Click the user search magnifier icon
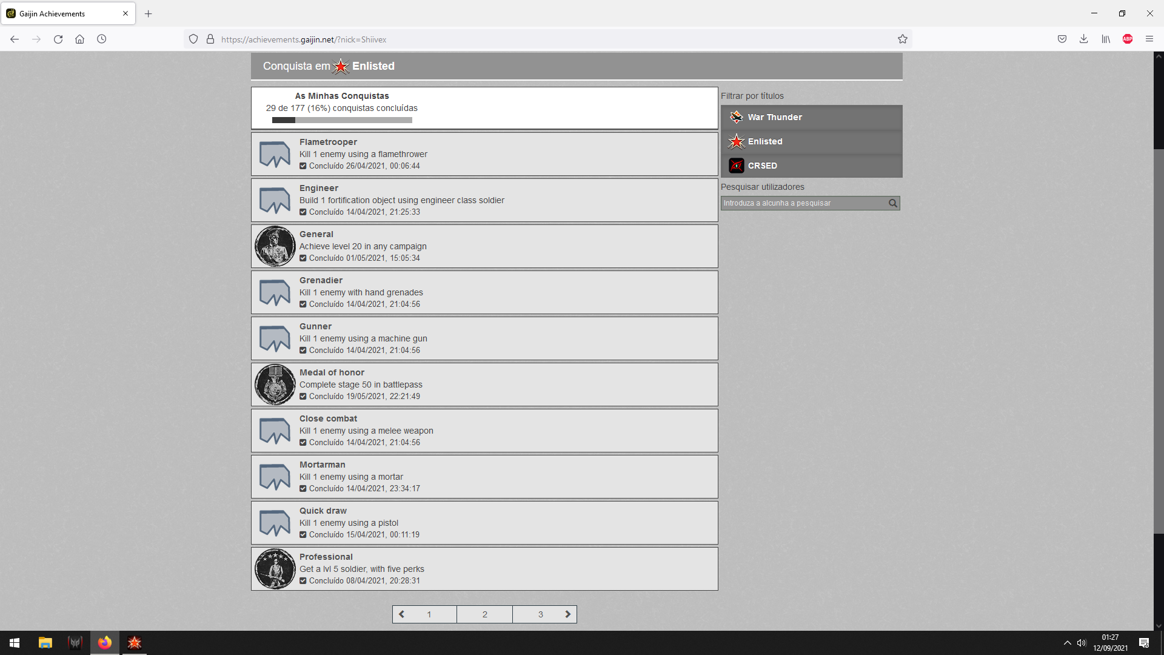The width and height of the screenshot is (1164, 655). [x=892, y=203]
